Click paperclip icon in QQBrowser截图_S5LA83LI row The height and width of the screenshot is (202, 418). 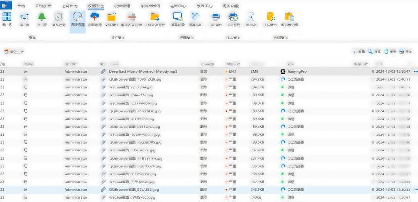tap(103, 190)
